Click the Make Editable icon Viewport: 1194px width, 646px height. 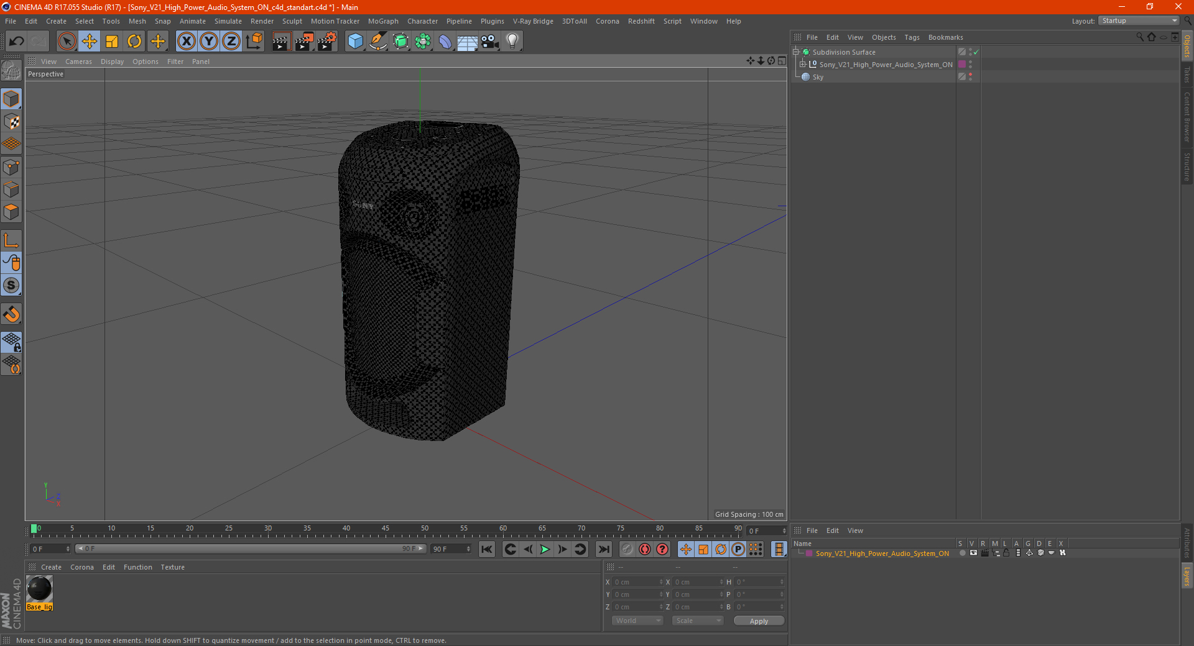[x=11, y=71]
